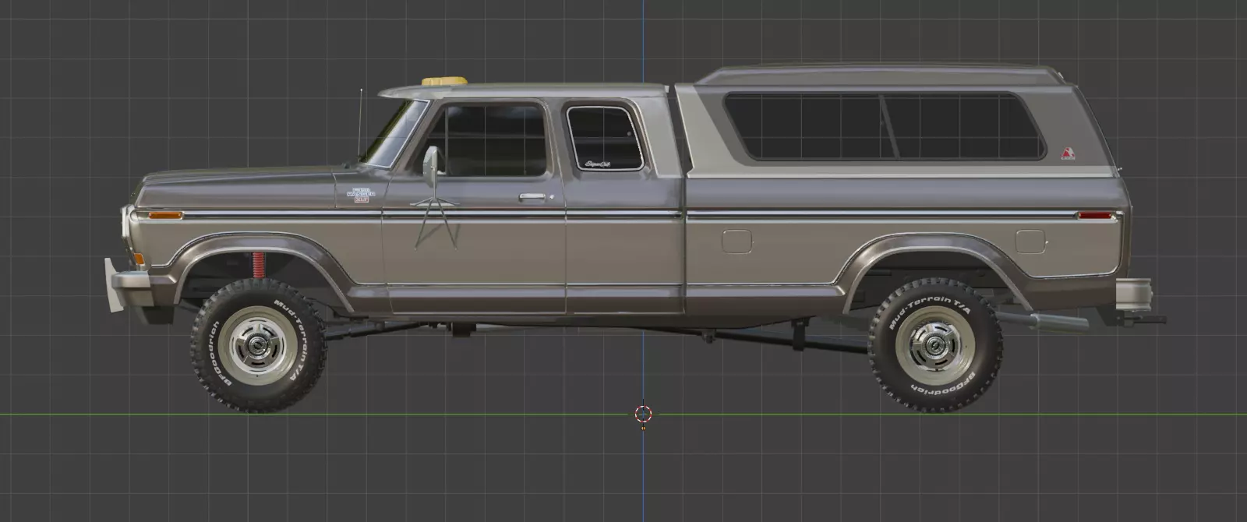Click the red front coil spring

(x=257, y=266)
